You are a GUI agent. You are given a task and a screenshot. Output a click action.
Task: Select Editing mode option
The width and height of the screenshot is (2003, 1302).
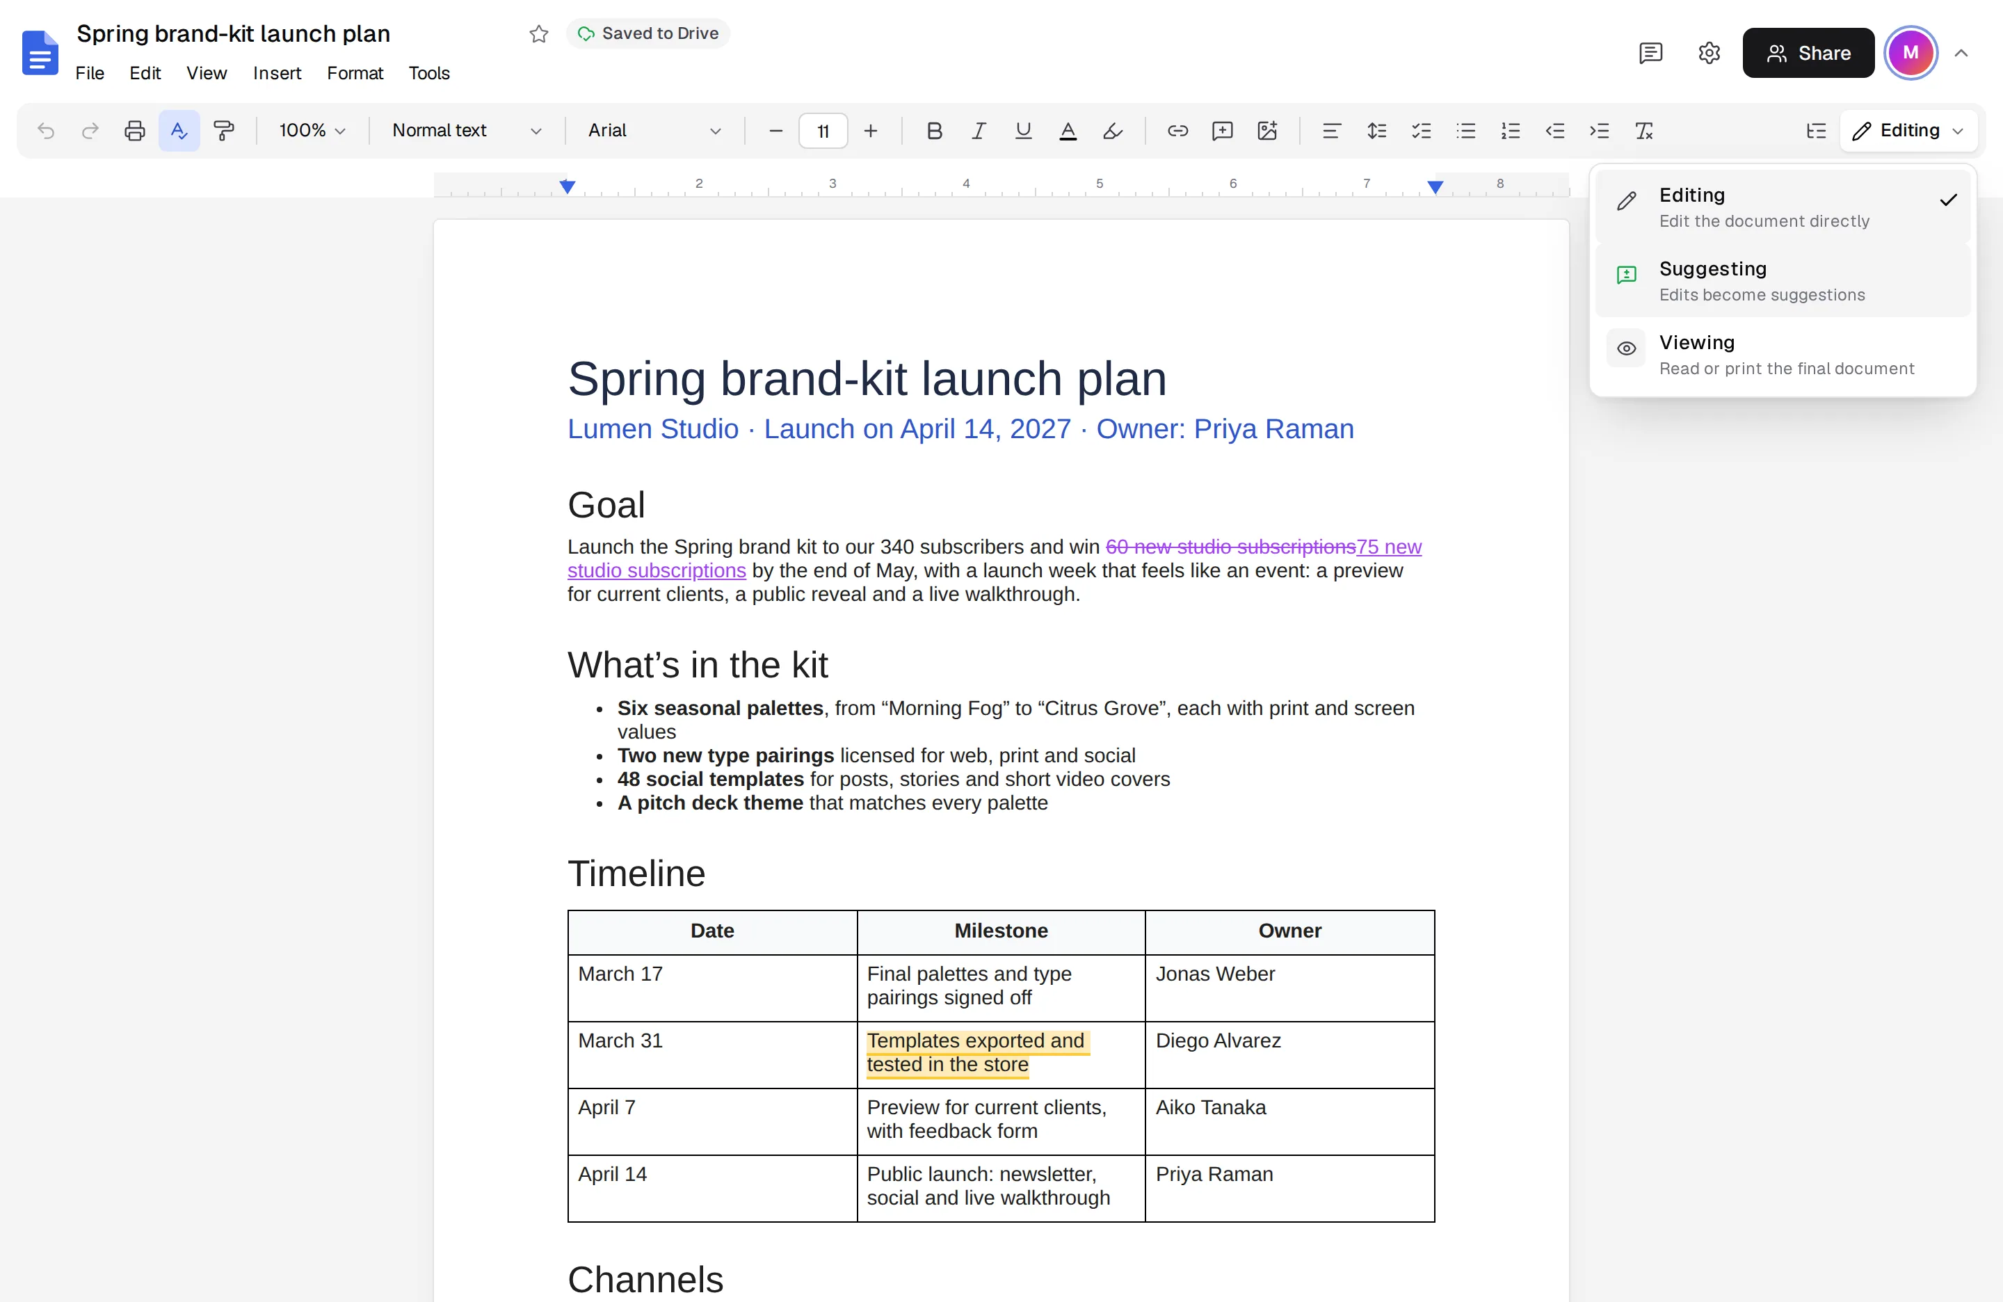1783,207
